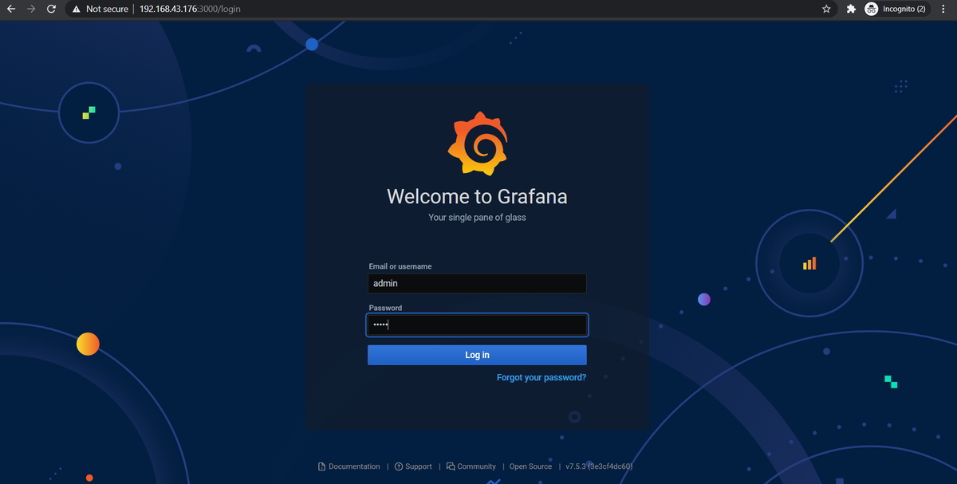The width and height of the screenshot is (957, 484).
Task: Select the Password input box
Action: click(476, 325)
